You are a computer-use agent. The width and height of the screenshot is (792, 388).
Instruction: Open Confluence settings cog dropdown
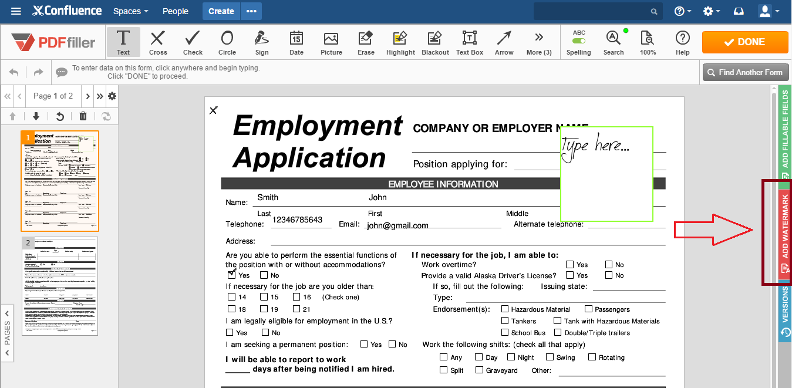[x=711, y=11]
